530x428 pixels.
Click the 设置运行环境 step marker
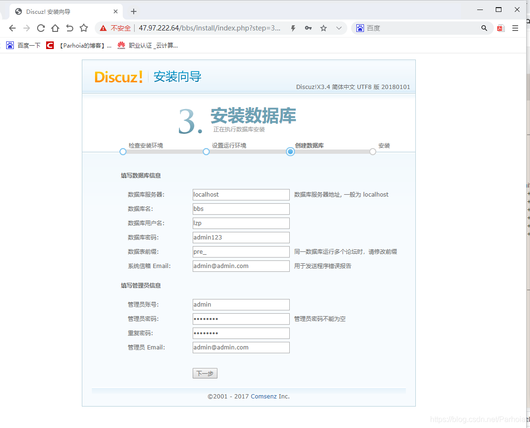tap(206, 151)
